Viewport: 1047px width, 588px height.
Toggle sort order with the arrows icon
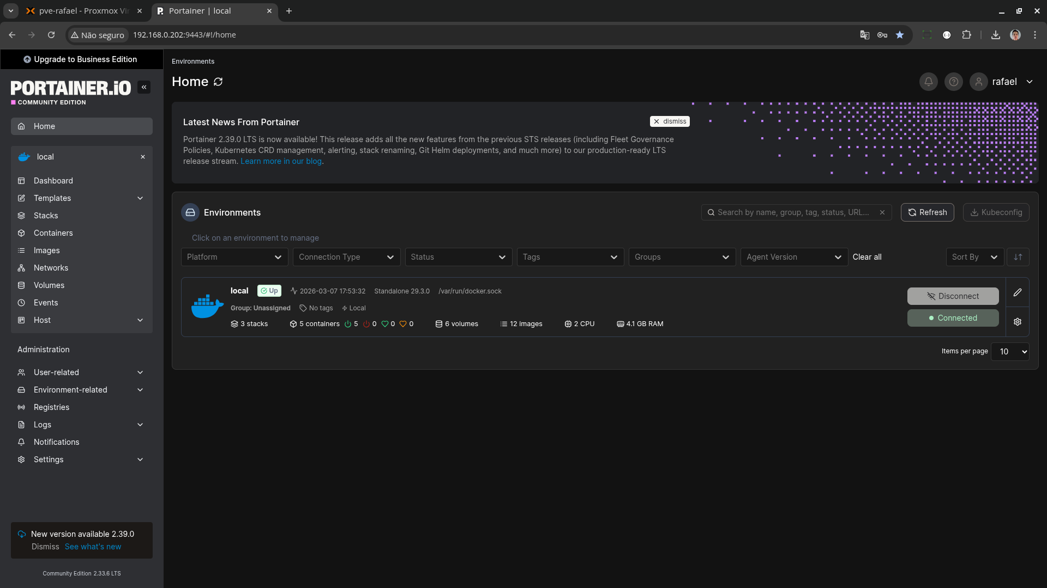(1018, 257)
